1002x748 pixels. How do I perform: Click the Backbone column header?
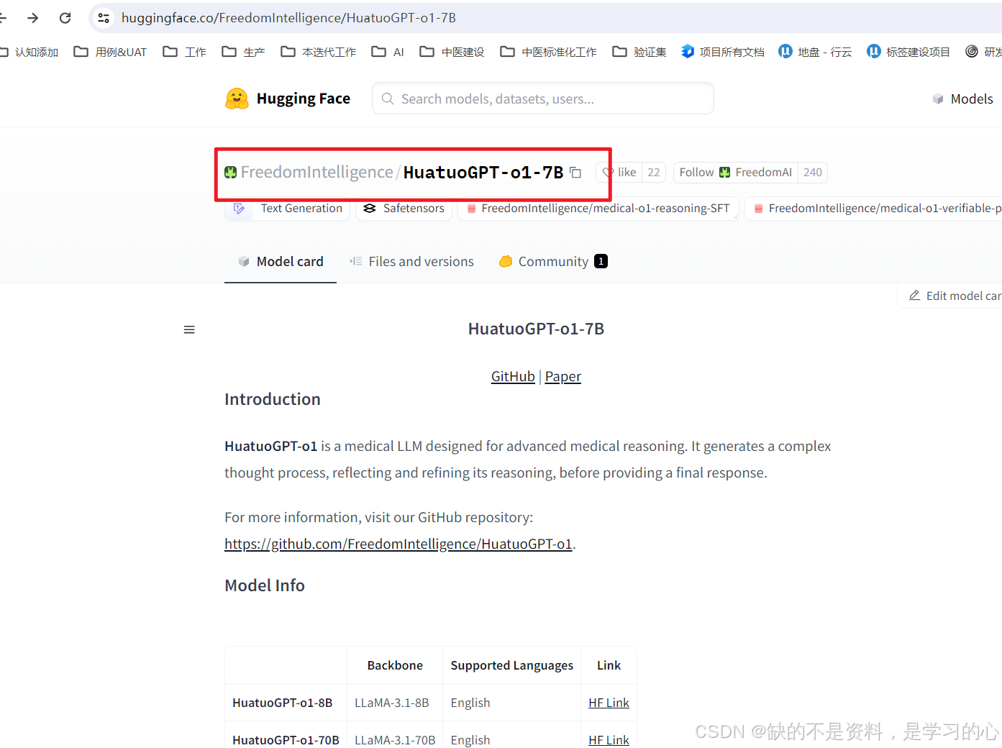tap(395, 665)
